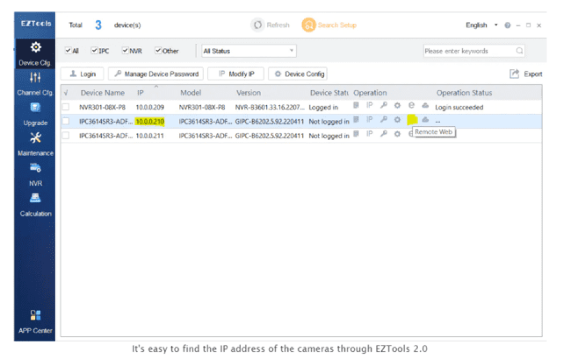Click Remote Web icon for NVR301-08X-P8
Viewport: 571px width, 359px height.
point(411,107)
